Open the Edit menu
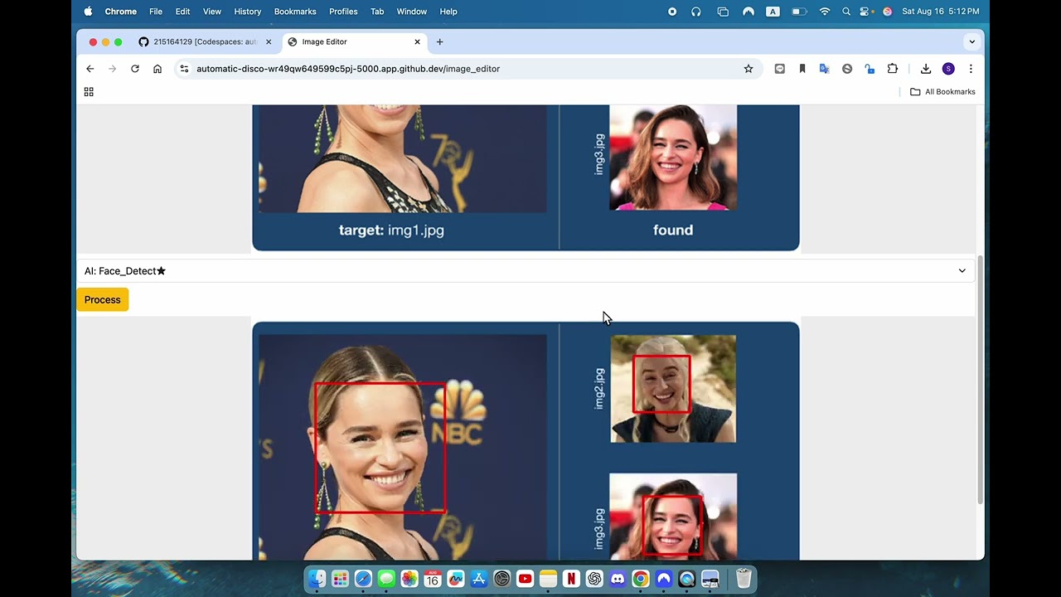1061x597 pixels. 182,12
